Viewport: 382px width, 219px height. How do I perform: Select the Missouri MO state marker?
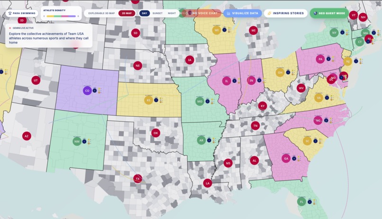click(x=200, y=101)
